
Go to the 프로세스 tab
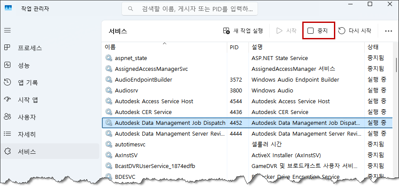click(29, 48)
